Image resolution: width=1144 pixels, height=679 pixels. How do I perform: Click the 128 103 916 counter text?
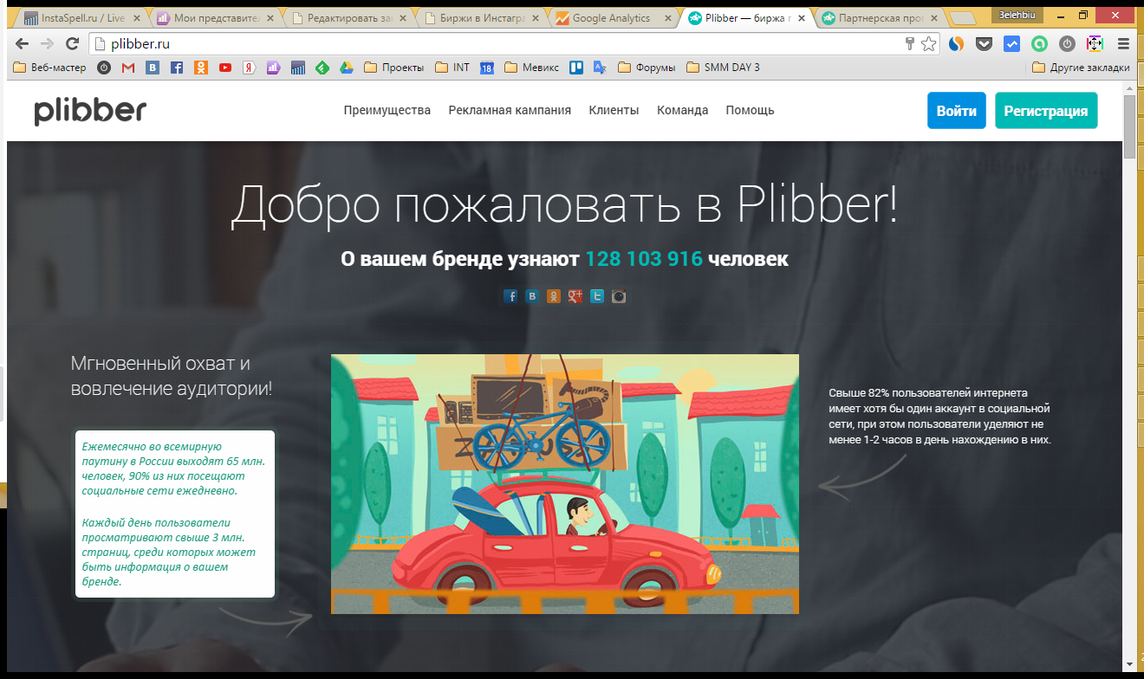[644, 258]
